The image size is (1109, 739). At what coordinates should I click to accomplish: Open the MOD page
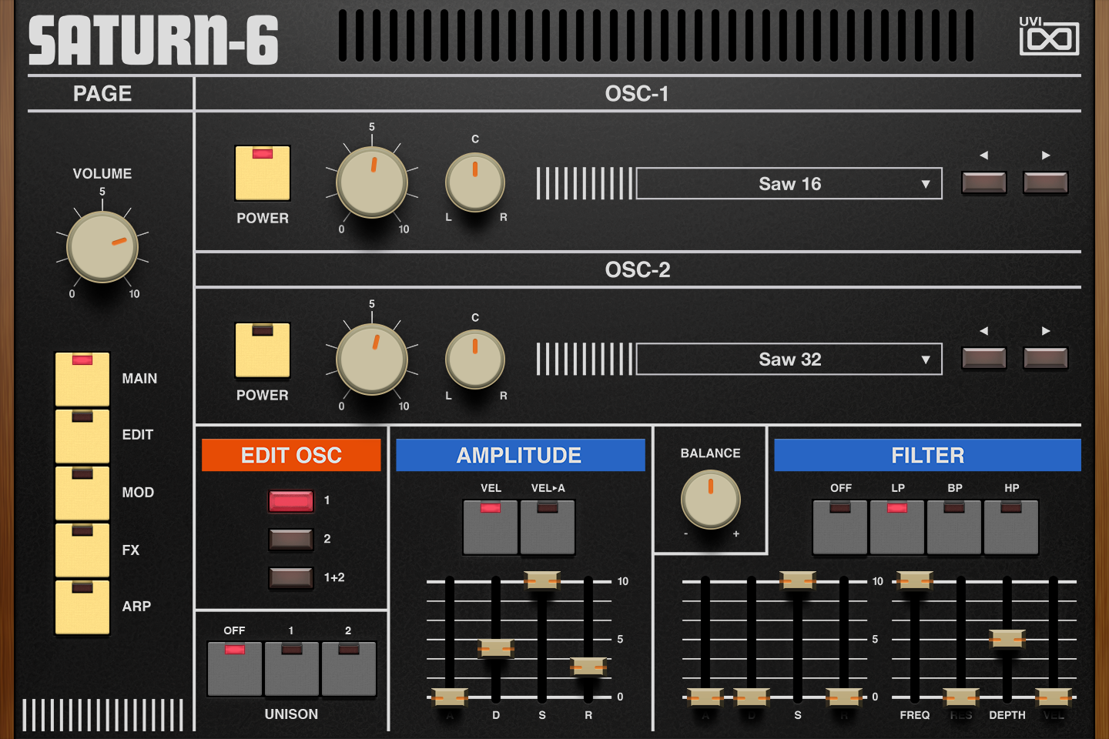[x=82, y=493]
